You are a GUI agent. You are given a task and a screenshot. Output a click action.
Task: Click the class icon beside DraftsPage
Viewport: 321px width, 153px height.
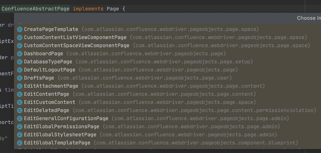click(x=20, y=78)
